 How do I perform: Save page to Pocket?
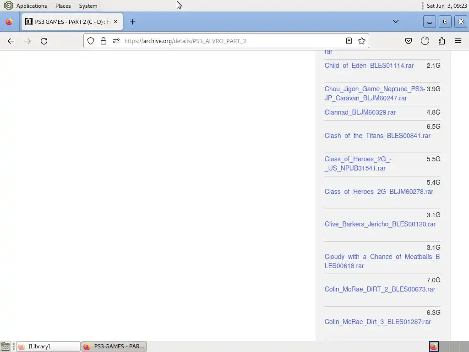click(x=408, y=41)
